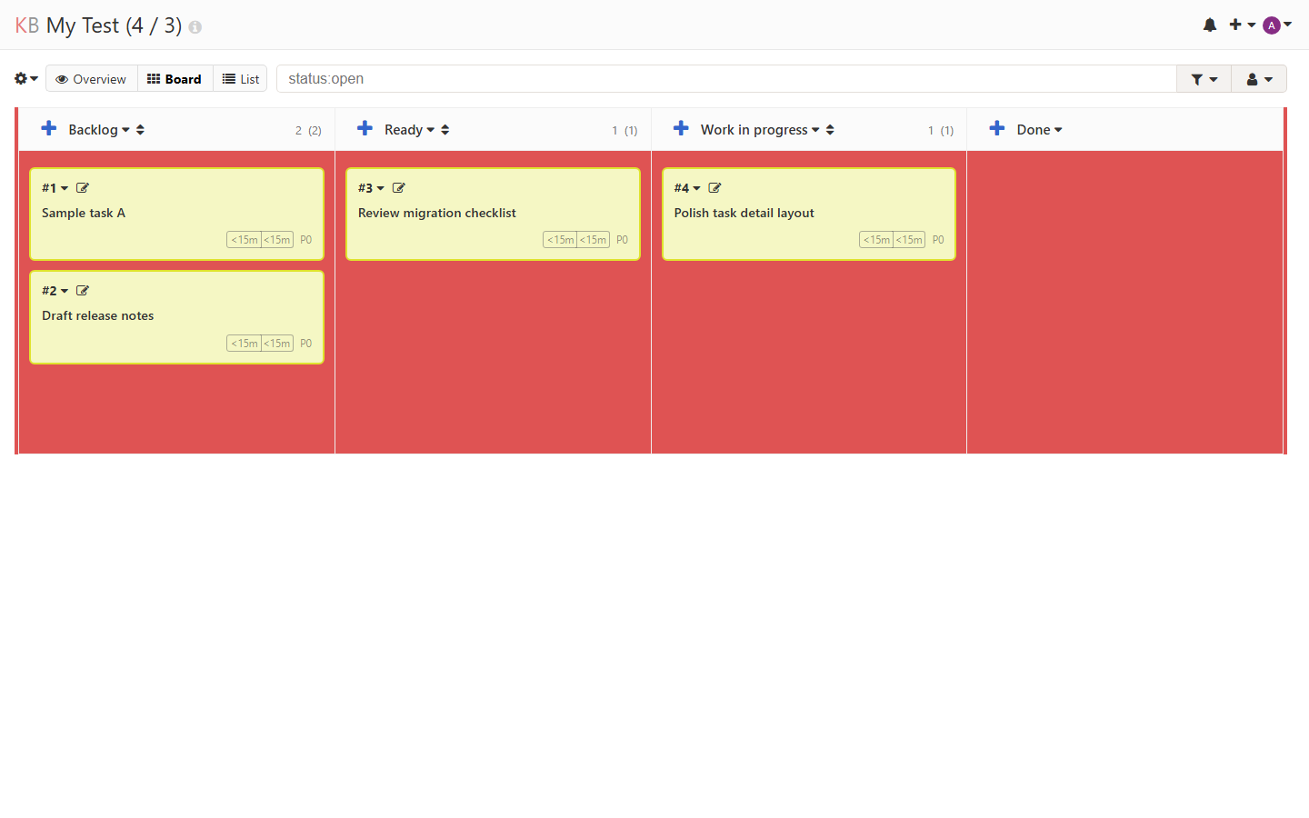Click the project info icon beside title

195,27
